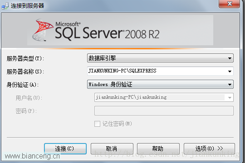Viewport: 245px width, 163px height.
Task: Click the dialog's server icon in title bar
Action: [x=5, y=6]
